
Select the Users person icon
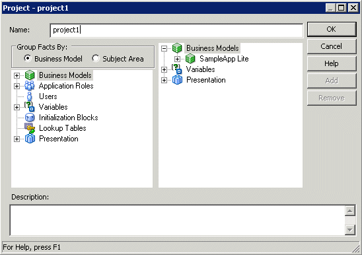[30, 96]
